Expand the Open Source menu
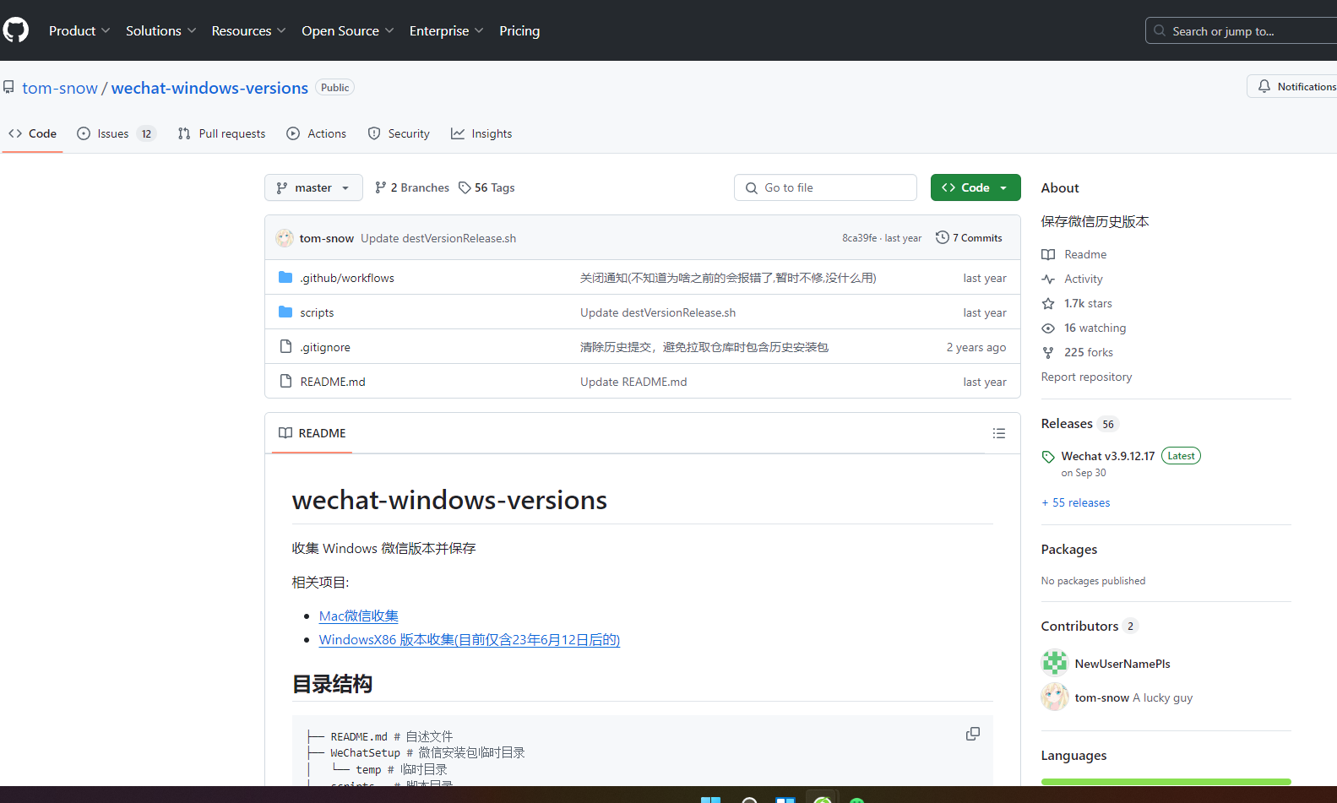 347,30
